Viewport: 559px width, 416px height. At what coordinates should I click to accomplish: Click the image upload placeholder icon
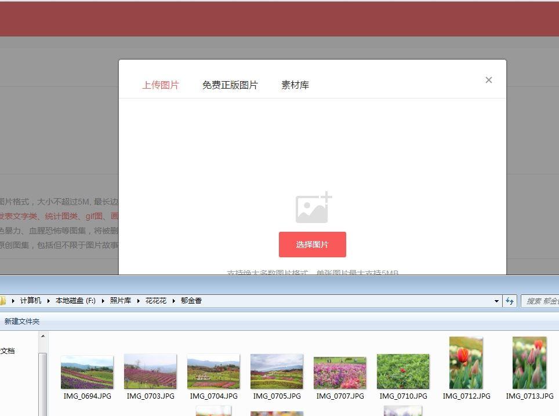tap(313, 207)
